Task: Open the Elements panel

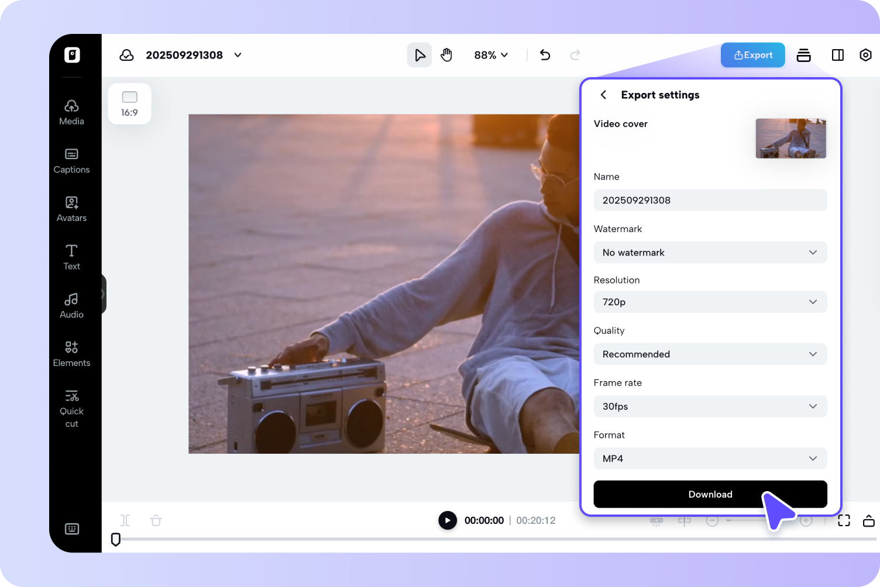Action: (x=71, y=354)
